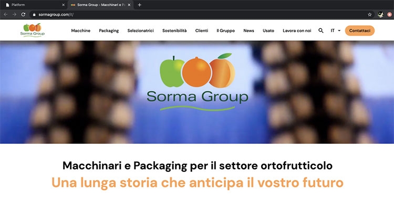
Task: Click the Contattaci button
Action: 359,30
